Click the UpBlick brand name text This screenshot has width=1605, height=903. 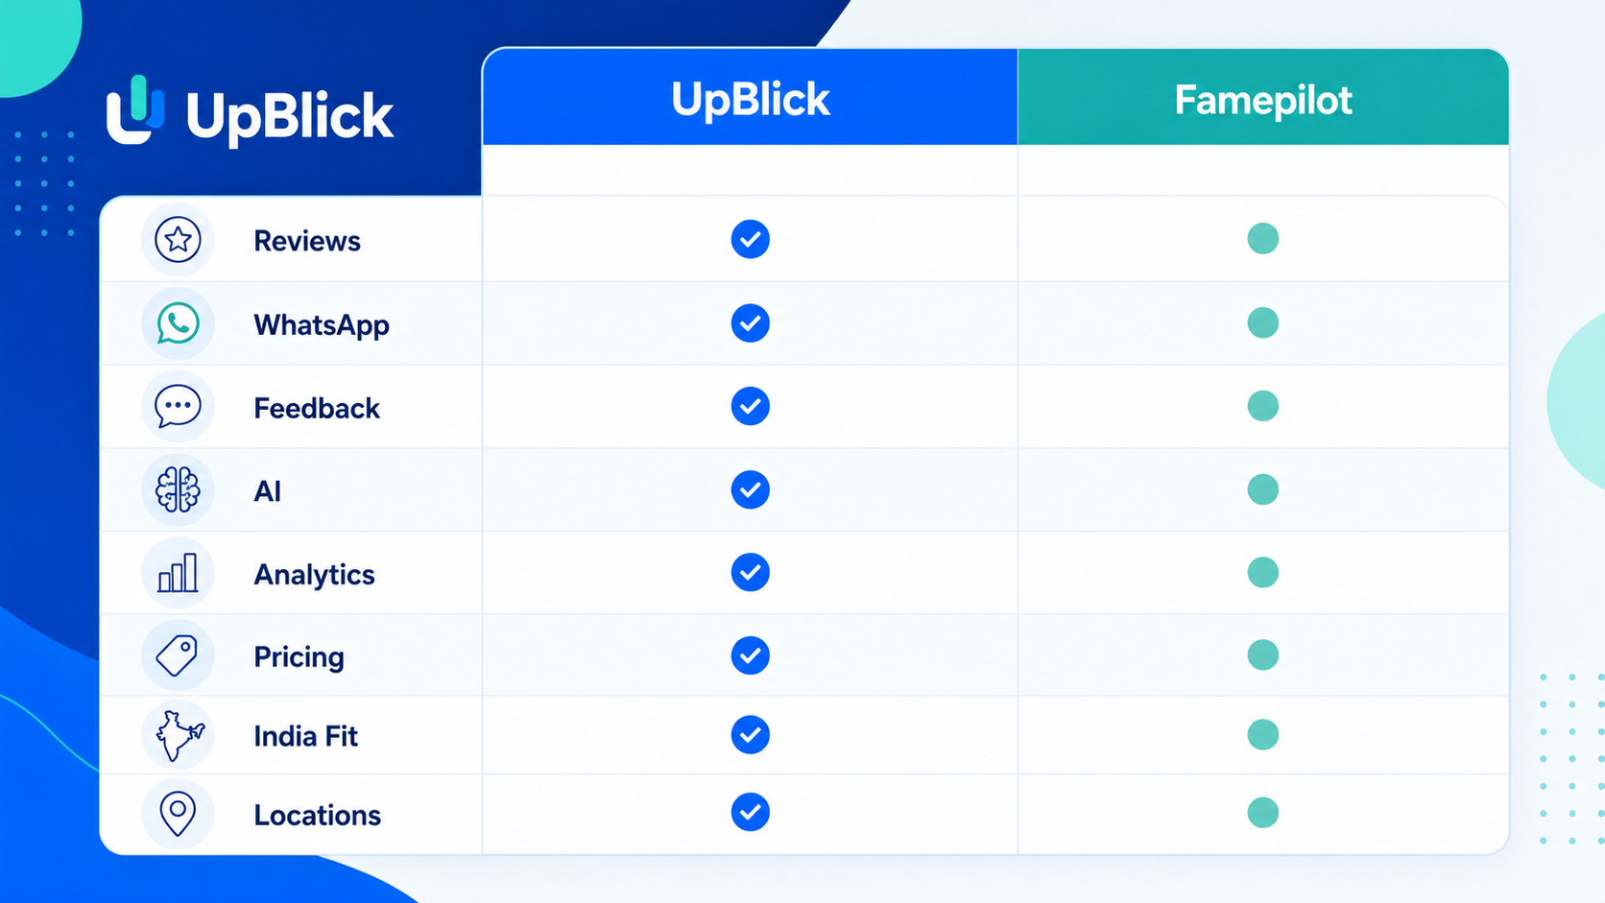click(289, 117)
